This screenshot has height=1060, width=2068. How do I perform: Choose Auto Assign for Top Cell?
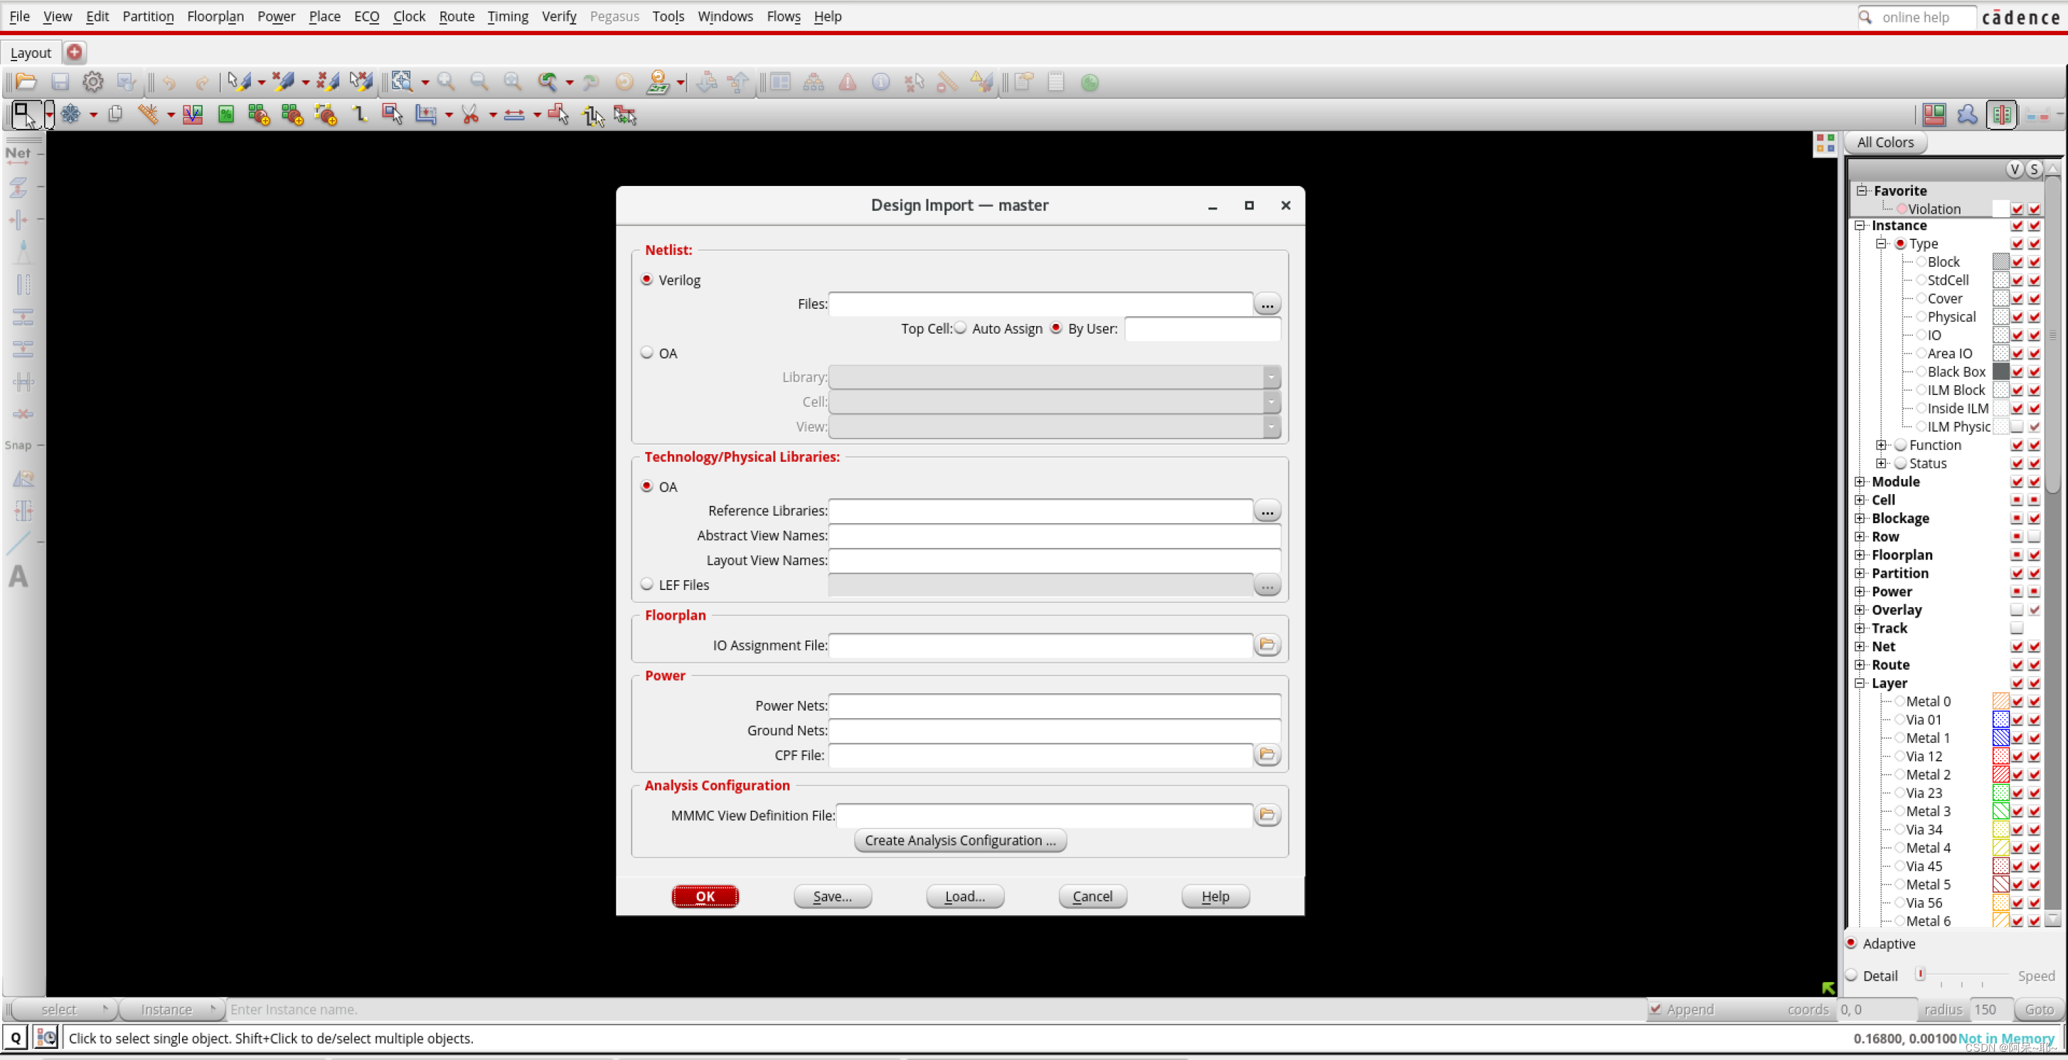point(960,327)
